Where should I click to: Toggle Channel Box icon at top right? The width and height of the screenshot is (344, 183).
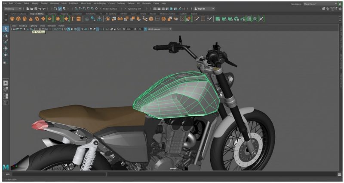341,9
